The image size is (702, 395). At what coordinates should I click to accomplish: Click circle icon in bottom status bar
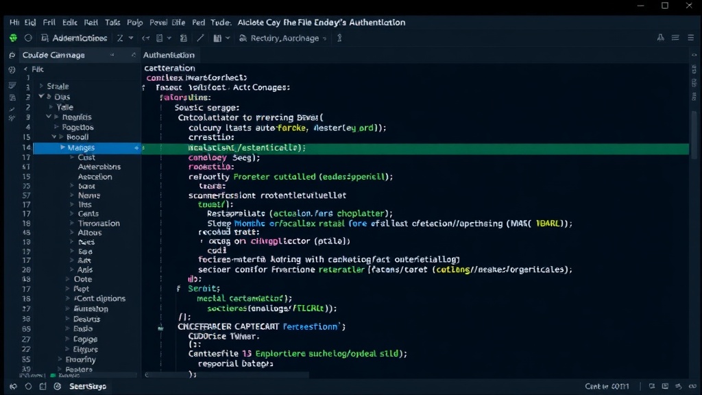point(28,386)
